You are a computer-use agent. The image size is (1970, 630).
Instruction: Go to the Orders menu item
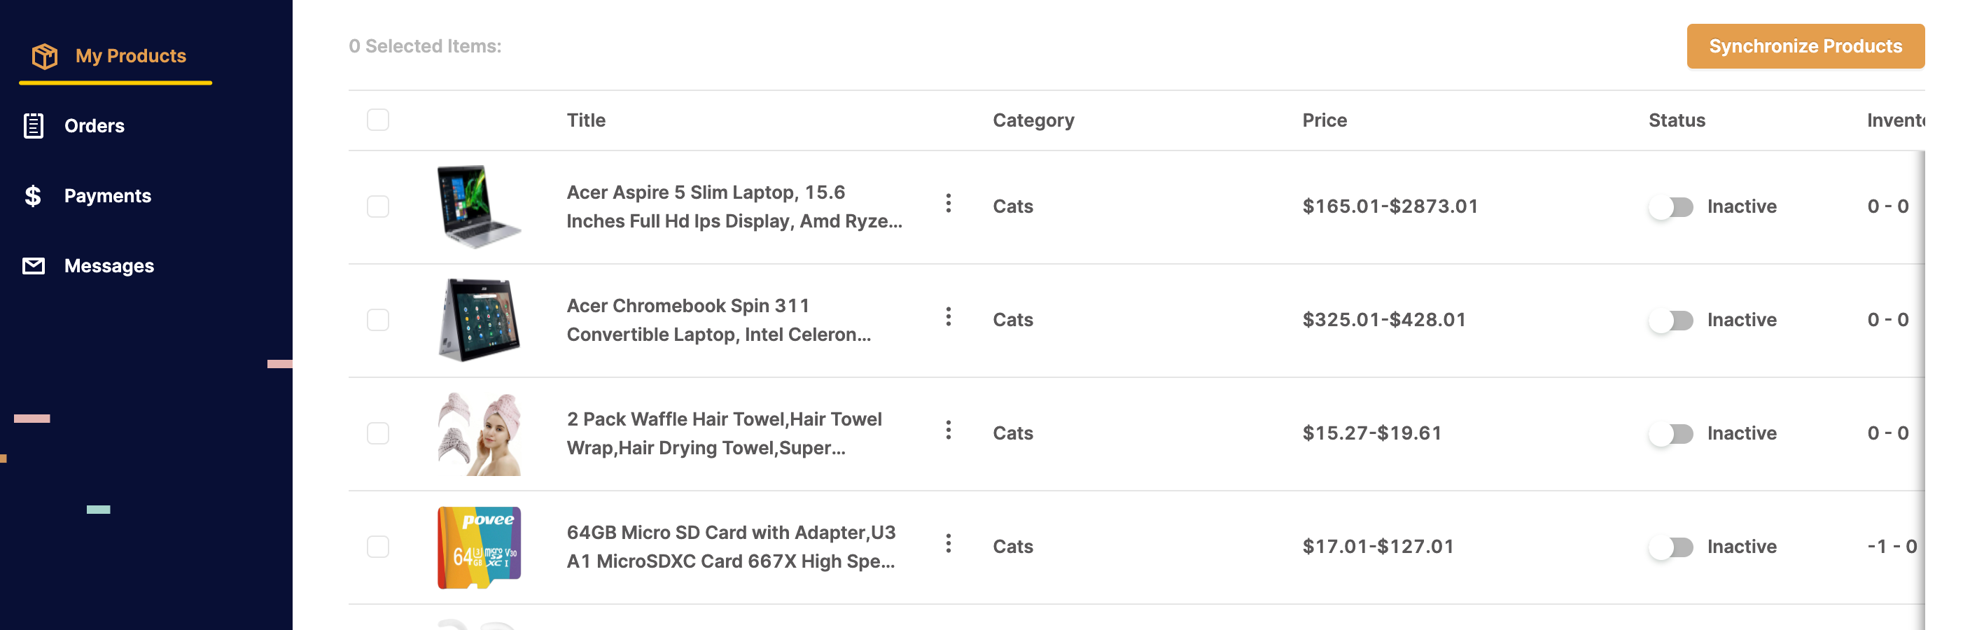click(94, 126)
